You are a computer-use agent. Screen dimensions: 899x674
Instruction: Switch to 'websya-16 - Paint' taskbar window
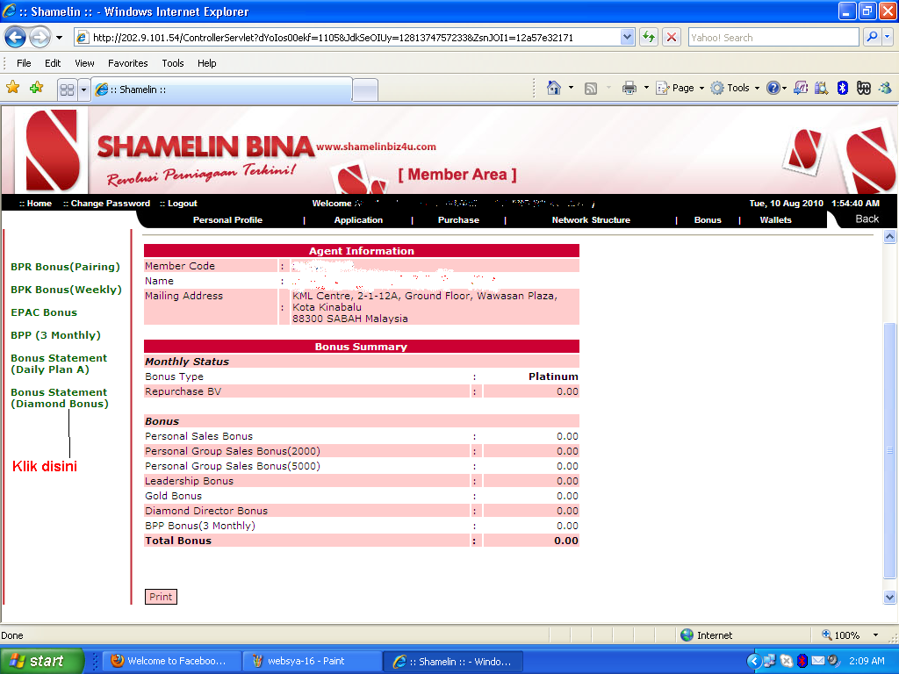pos(312,661)
